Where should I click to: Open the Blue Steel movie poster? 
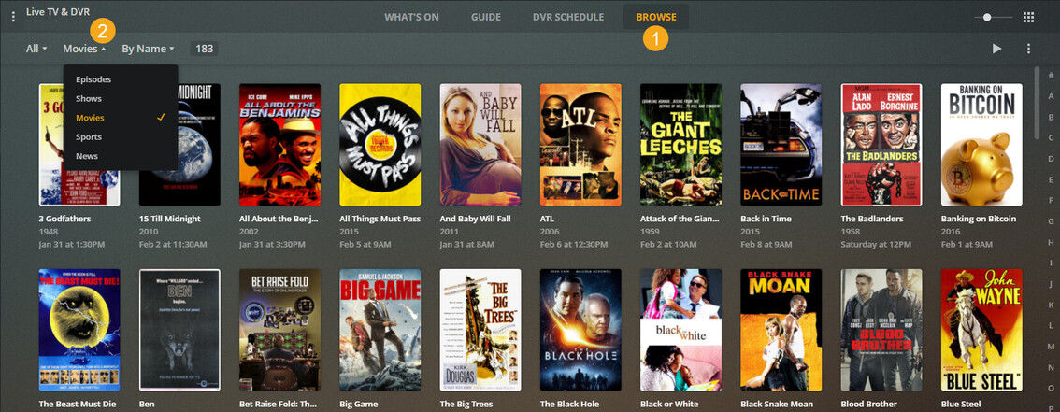981,330
